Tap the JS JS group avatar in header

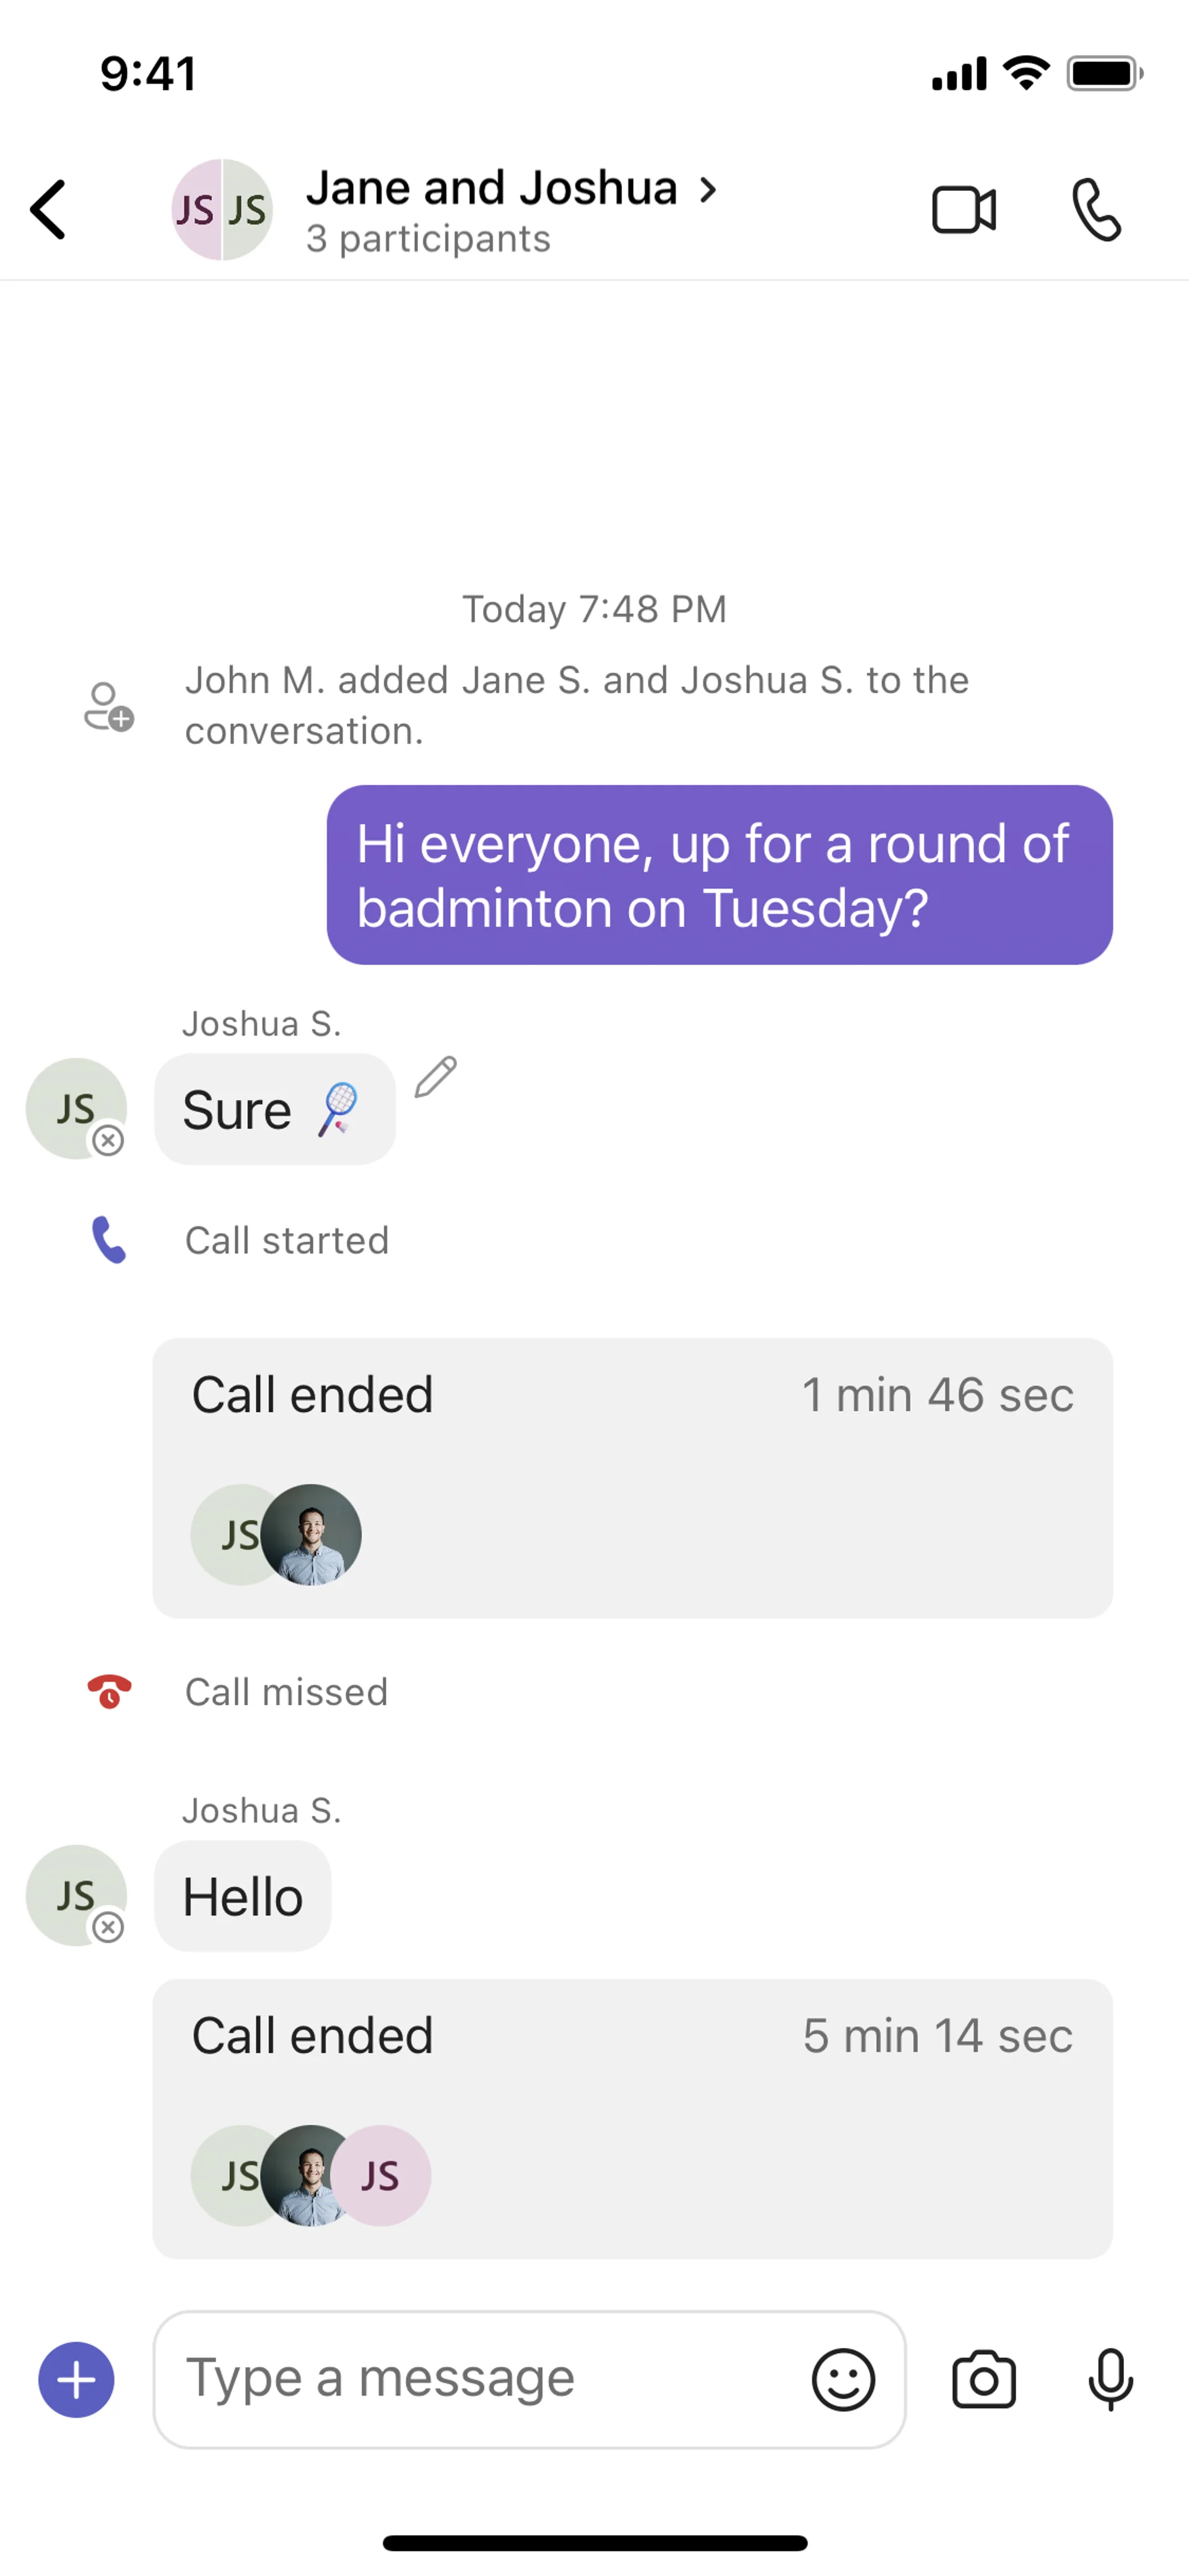tap(222, 210)
